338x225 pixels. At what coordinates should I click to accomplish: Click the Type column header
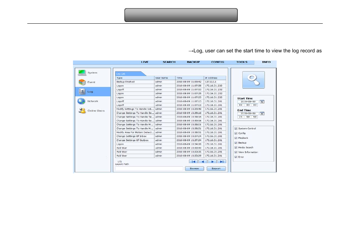click(135, 78)
